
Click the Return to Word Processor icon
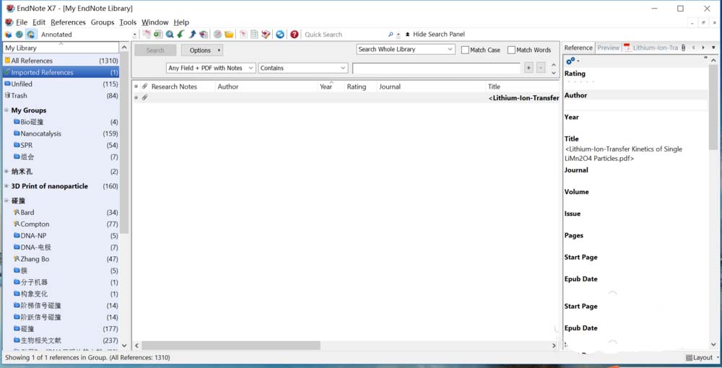pyautogui.click(x=266, y=35)
